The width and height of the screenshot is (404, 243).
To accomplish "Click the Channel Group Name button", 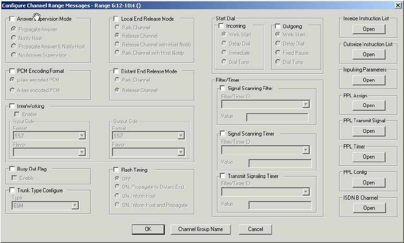I will pos(200,229).
